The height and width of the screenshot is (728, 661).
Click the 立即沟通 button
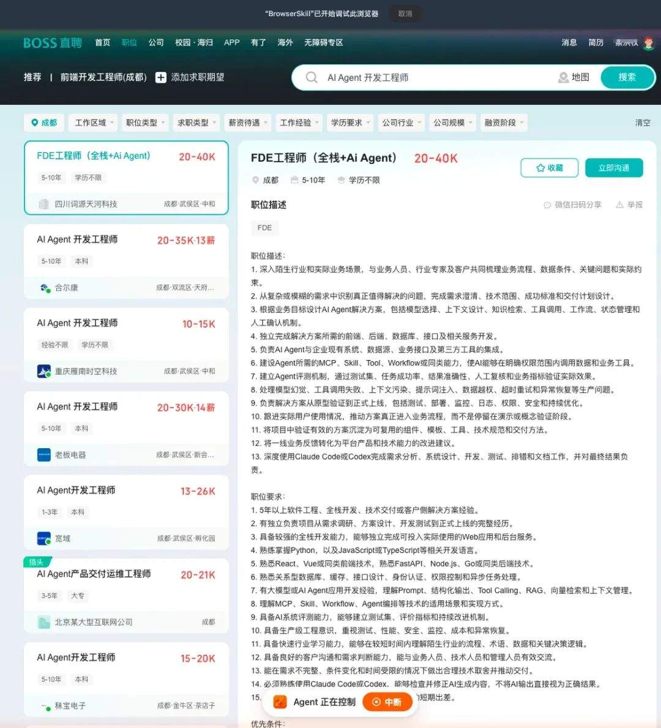pyautogui.click(x=614, y=168)
